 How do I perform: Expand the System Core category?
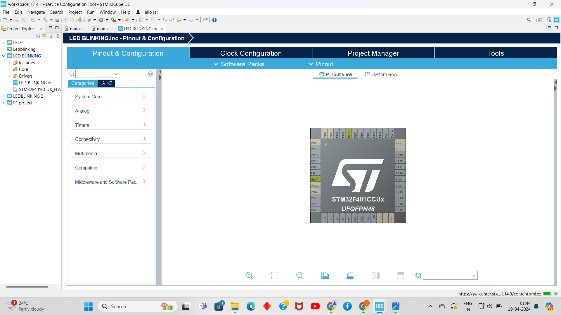[x=111, y=97]
